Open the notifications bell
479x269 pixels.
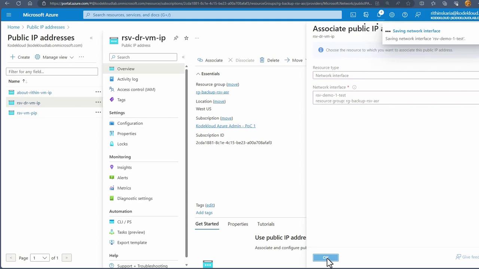pos(379,15)
